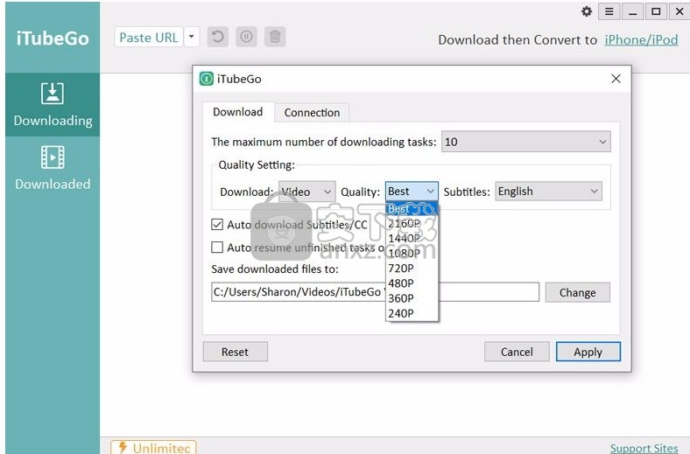Screen dimensions: 690x454
Task: Select 720P quality option
Action: 412,268
